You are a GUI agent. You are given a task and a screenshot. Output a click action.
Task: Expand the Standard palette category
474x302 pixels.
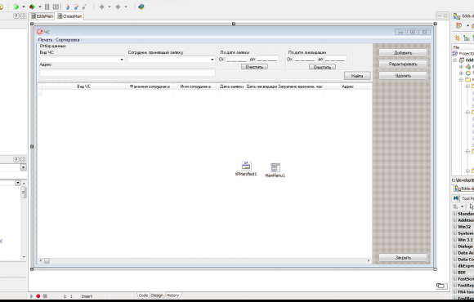pos(454,214)
